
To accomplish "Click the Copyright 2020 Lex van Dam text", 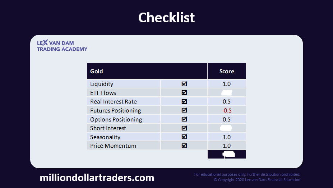I will point(257,180).
